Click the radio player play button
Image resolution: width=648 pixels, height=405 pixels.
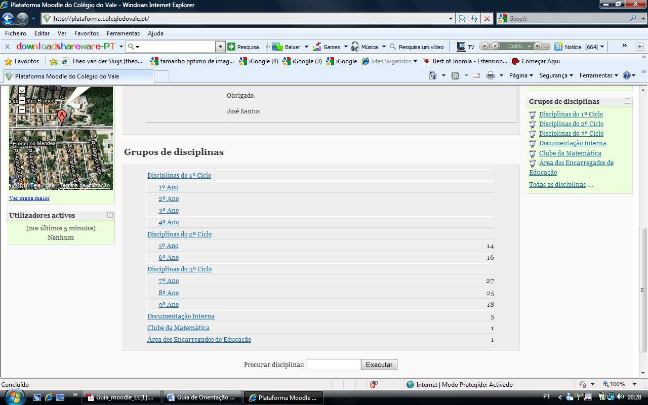[495, 46]
